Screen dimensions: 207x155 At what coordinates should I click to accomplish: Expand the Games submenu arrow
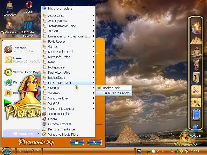[x=93, y=47]
